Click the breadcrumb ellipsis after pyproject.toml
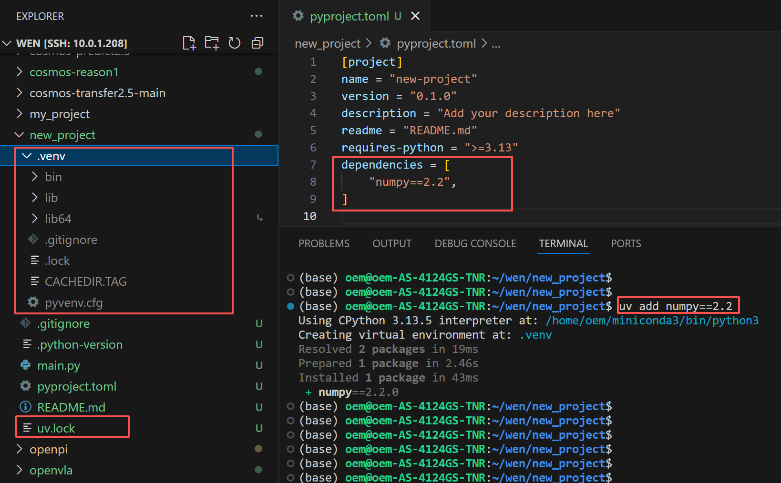Viewport: 781px width, 483px height. (x=496, y=43)
